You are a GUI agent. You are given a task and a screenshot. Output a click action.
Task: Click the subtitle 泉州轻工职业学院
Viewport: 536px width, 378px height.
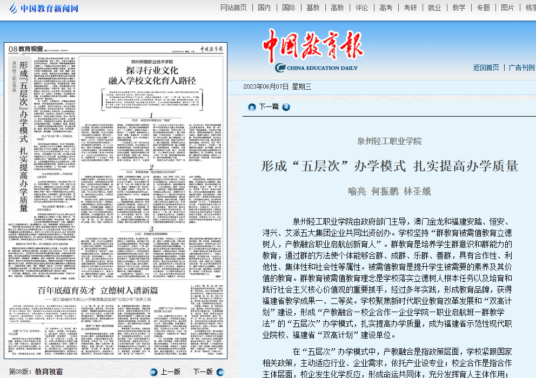[390, 141]
